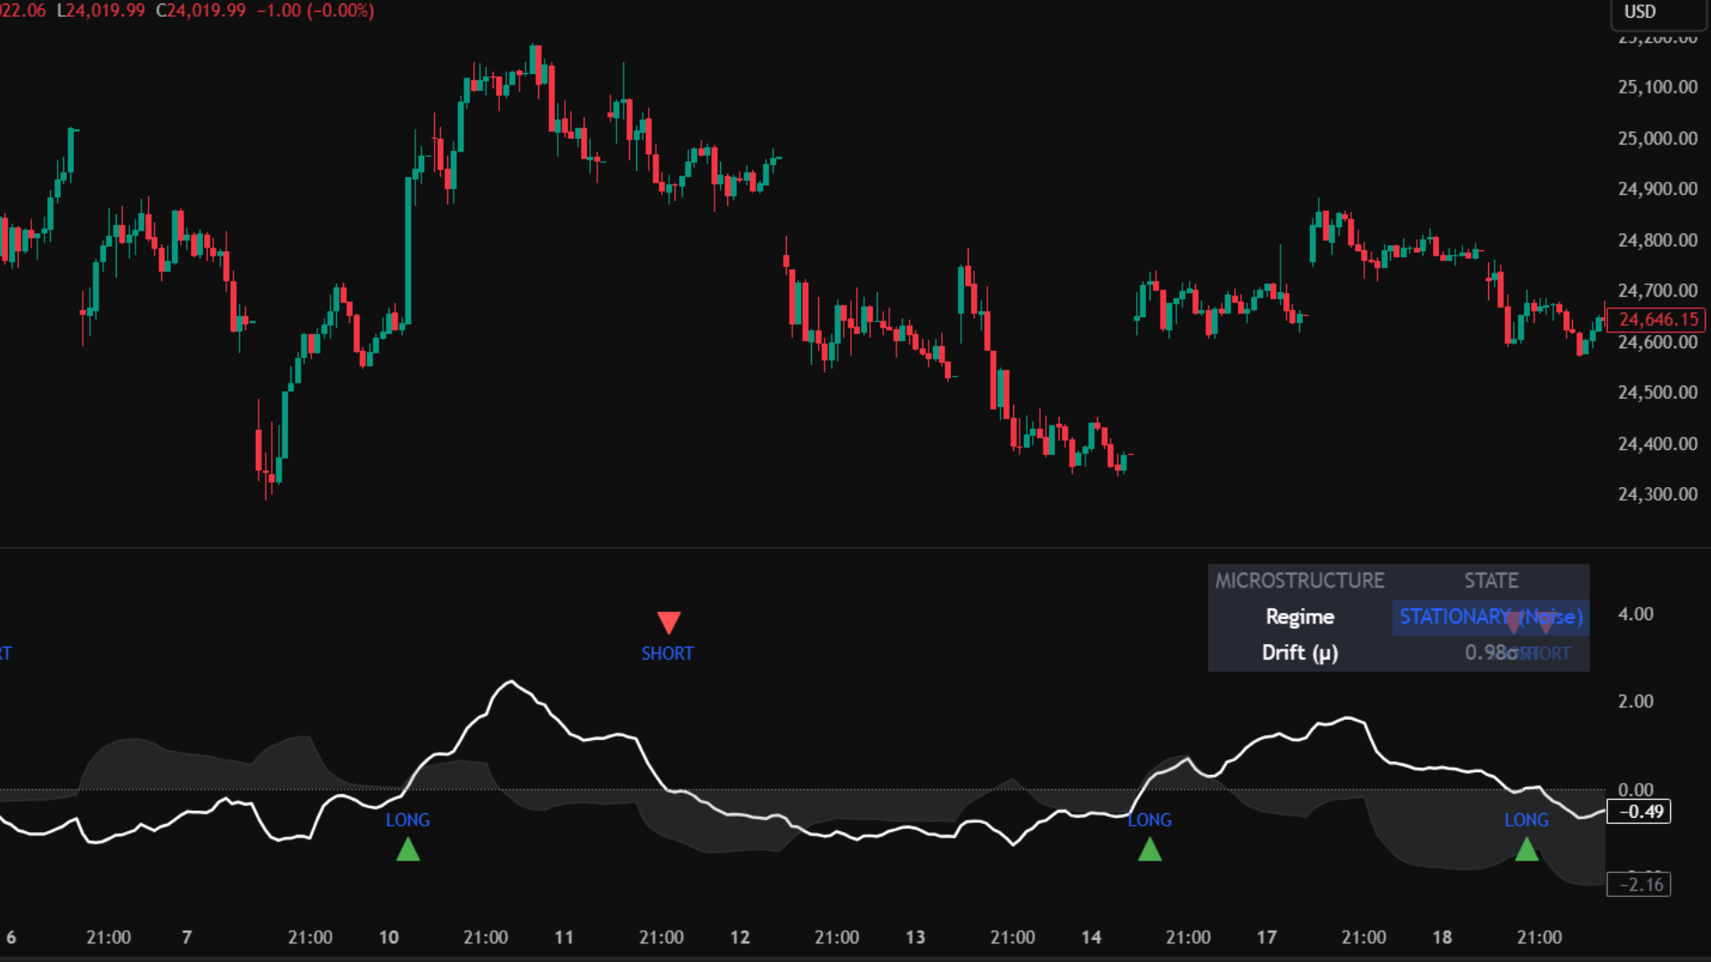The image size is (1711, 962).
Task: Click the indicator value tag -0.49
Action: [x=1640, y=811]
